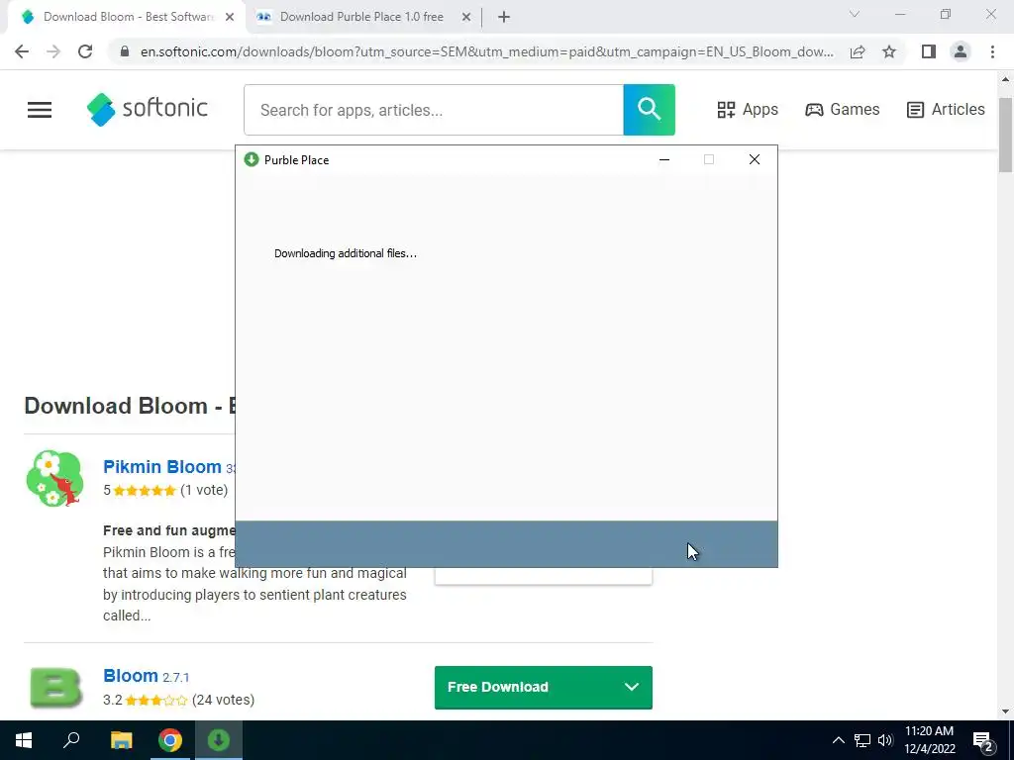Click the search for apps input field
Viewport: 1014px width, 760px height.
(434, 110)
